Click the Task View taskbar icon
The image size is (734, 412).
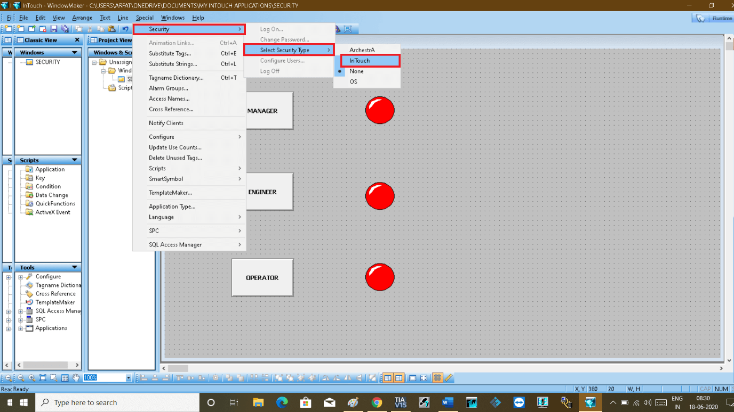point(234,402)
